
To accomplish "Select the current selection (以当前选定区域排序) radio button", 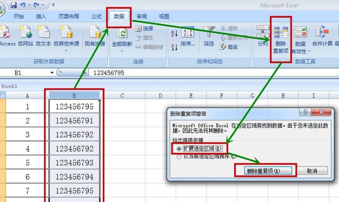I will 179,156.
